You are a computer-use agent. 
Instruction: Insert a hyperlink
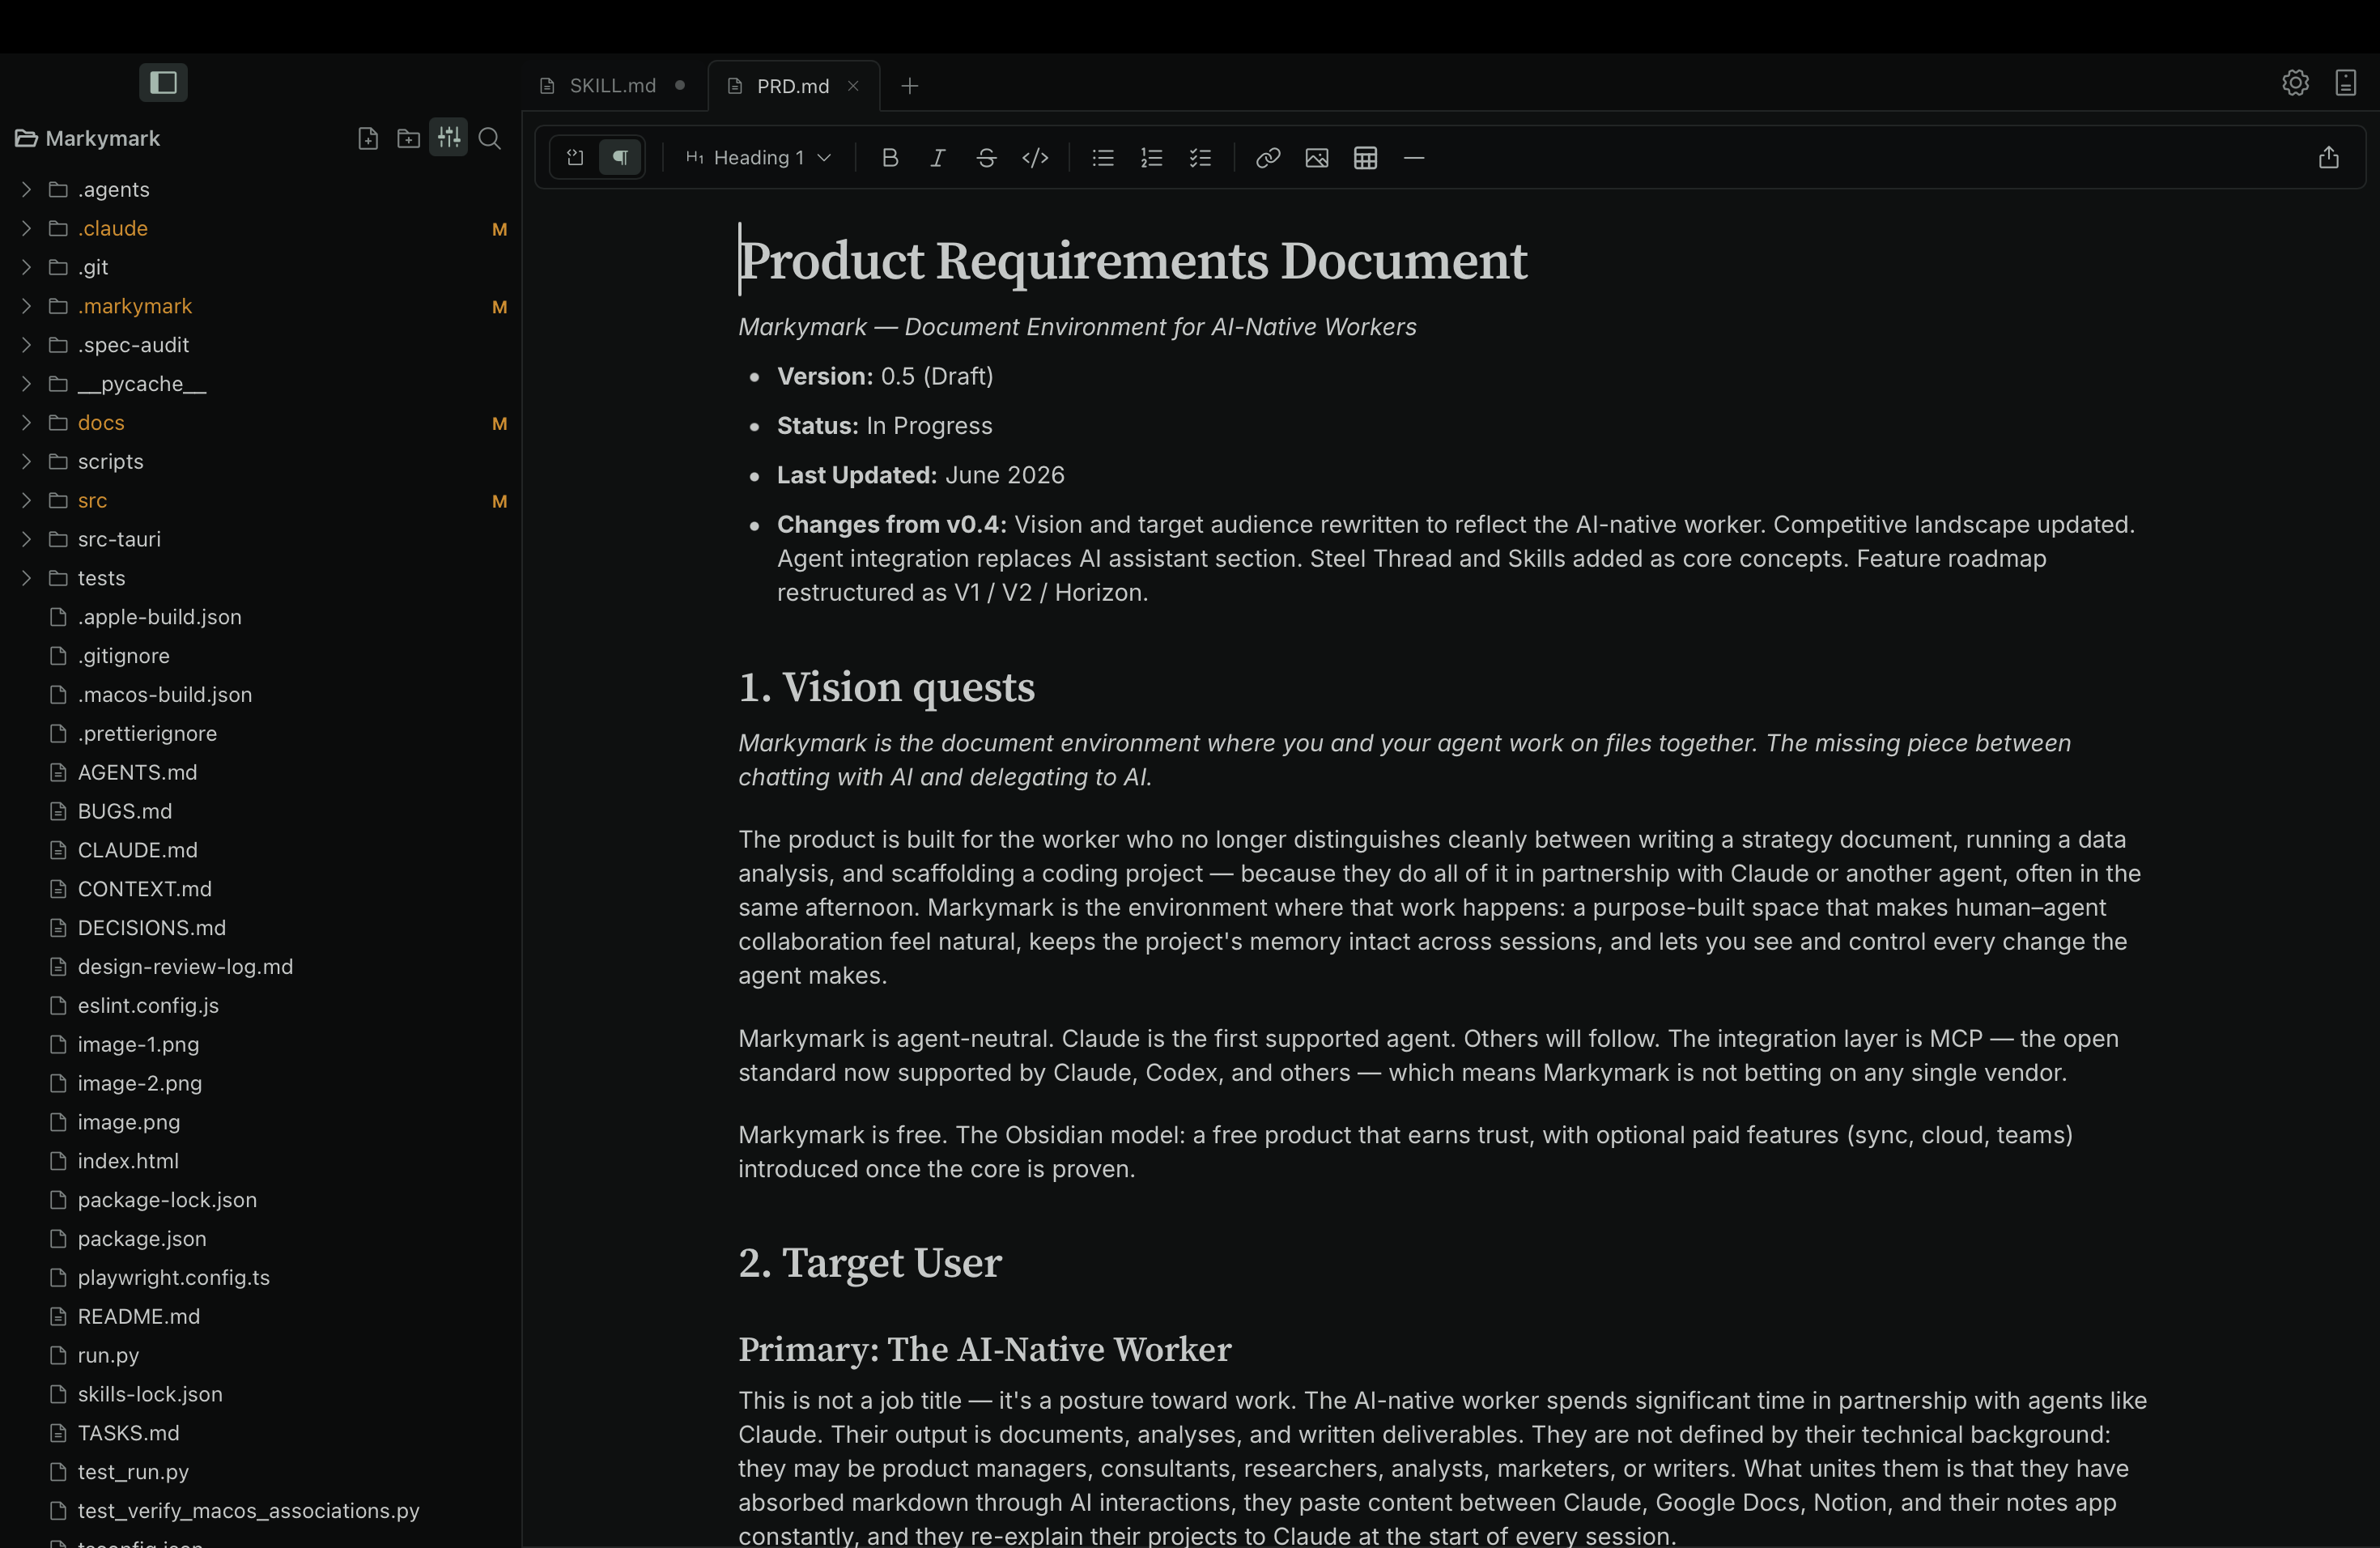1268,158
